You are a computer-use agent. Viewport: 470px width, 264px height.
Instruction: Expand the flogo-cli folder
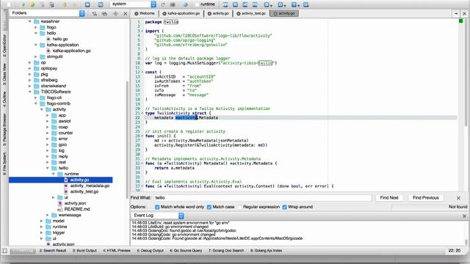pyautogui.click(x=36, y=98)
